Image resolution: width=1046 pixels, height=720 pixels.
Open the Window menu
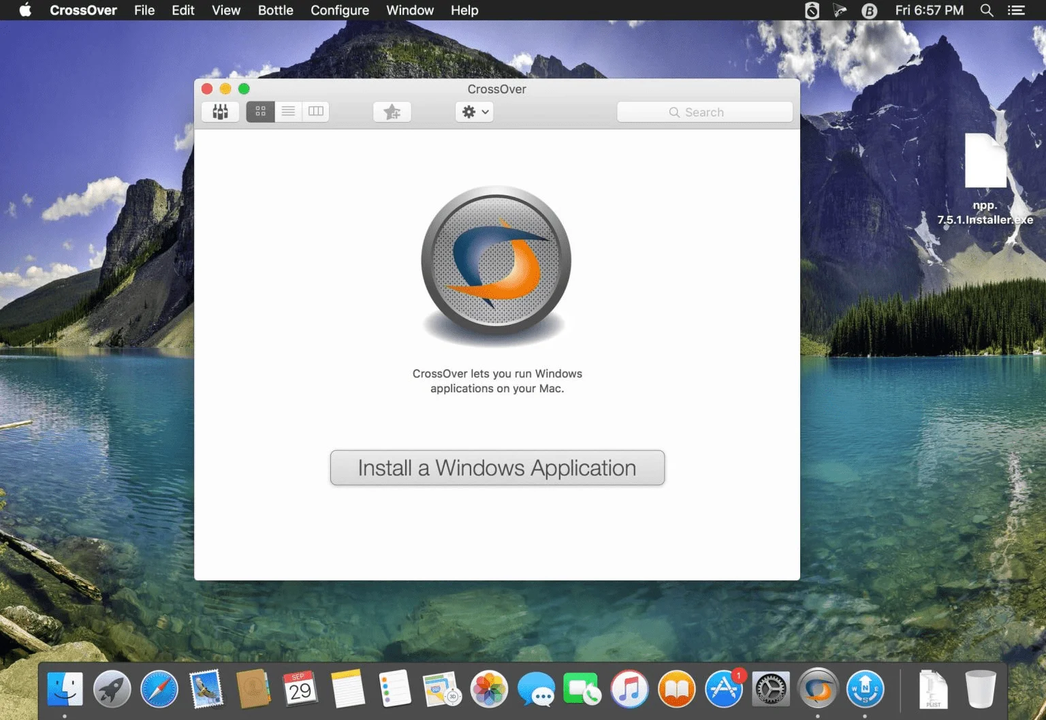[410, 10]
